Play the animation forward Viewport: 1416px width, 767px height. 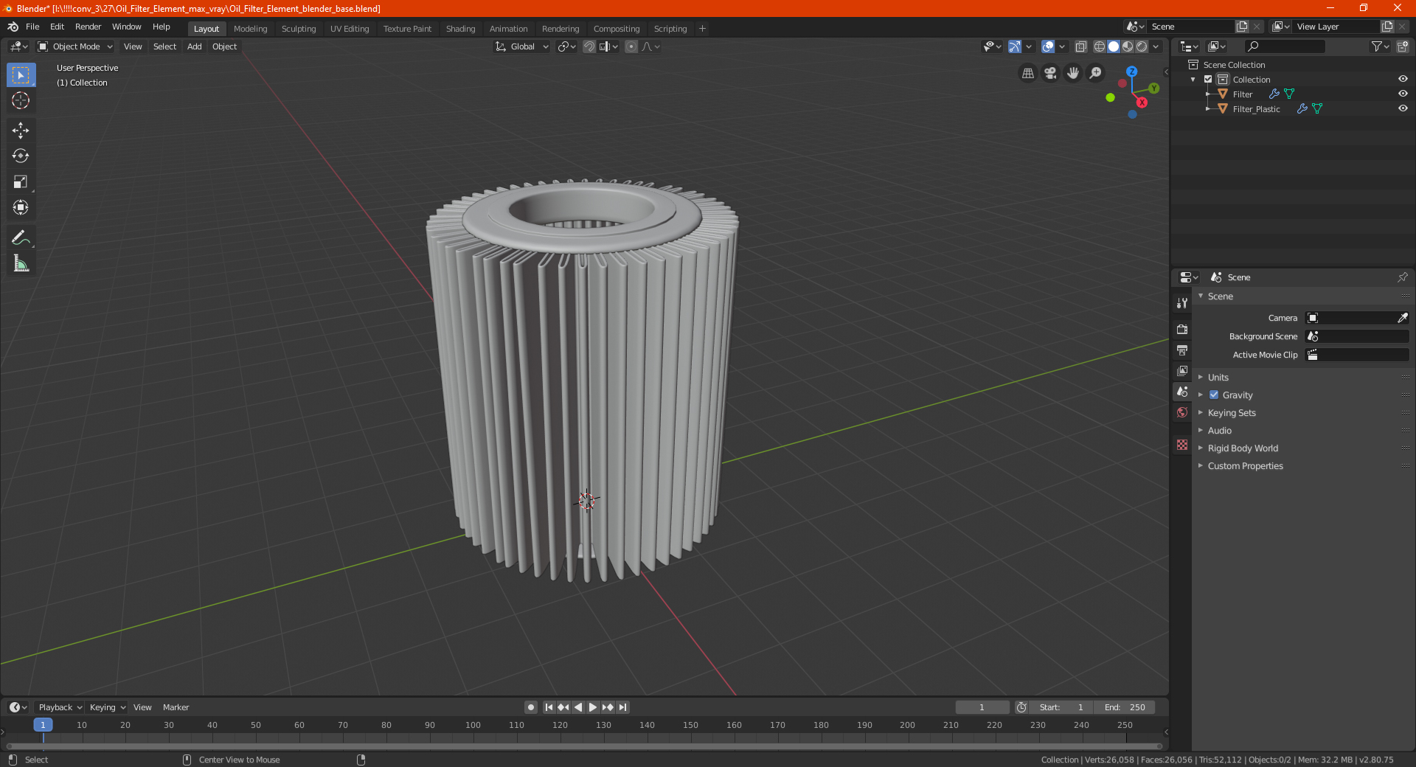click(593, 707)
